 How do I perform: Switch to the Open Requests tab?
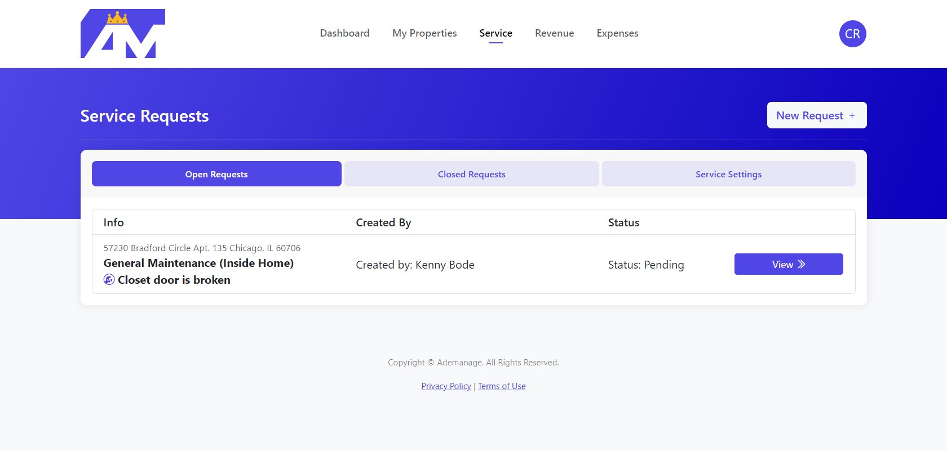click(x=216, y=174)
